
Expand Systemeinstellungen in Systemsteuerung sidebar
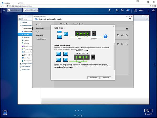pyautogui.click(x=26, y=25)
